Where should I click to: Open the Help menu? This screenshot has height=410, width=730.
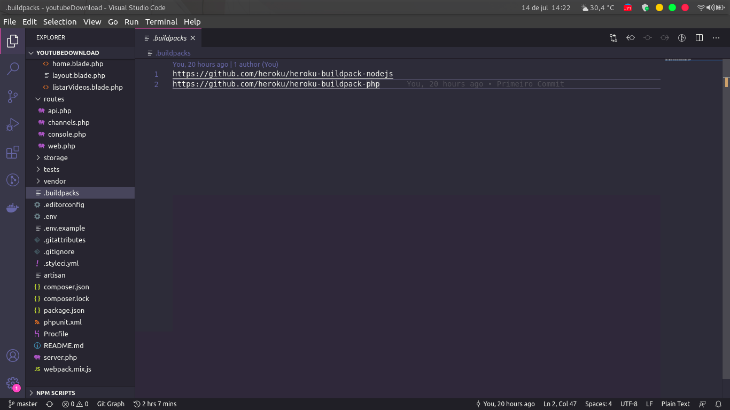click(192, 22)
